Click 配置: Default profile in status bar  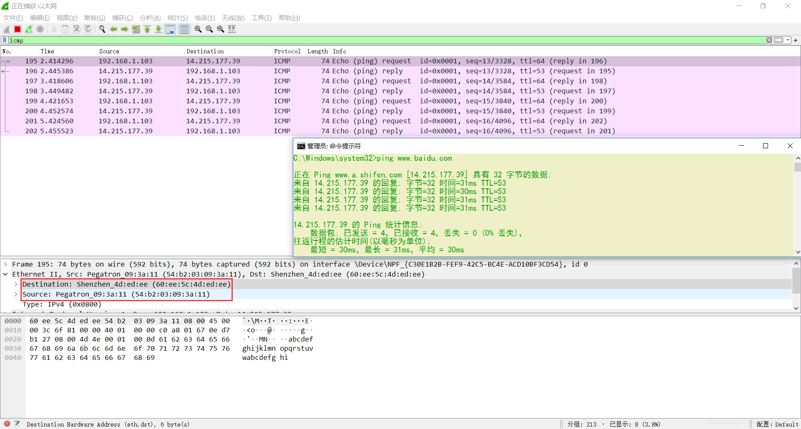[x=777, y=424]
